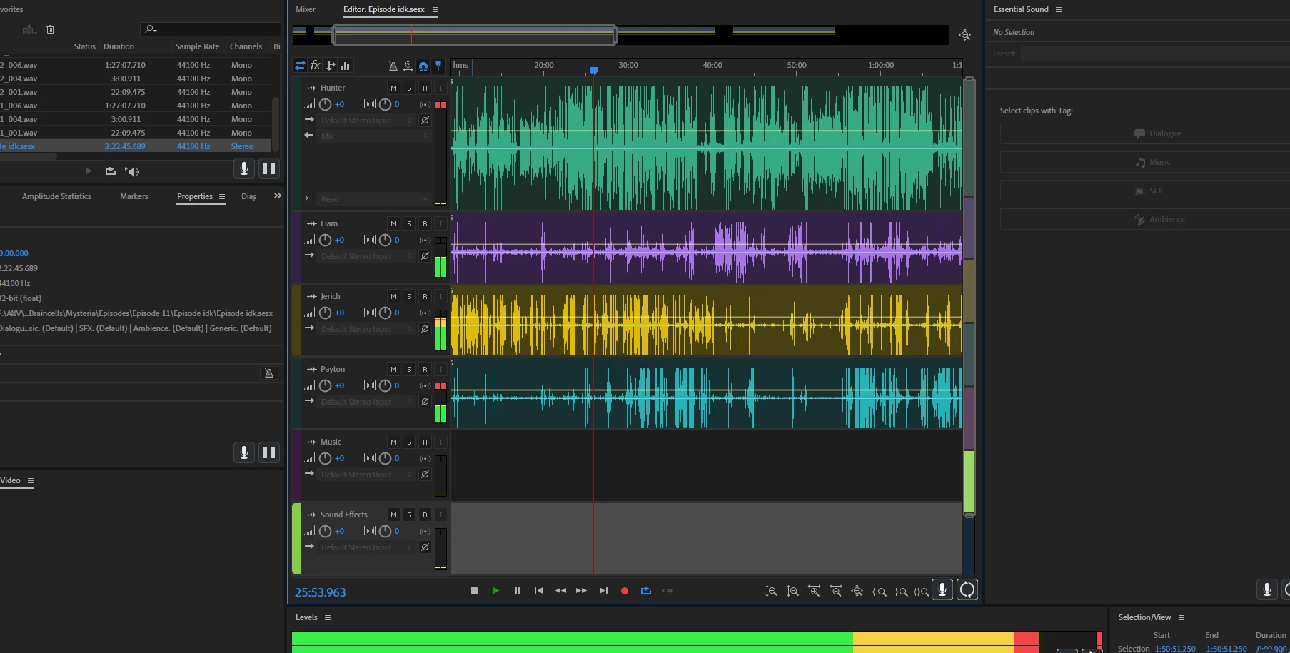Show more panel tabs with double chevron
1290x653 pixels.
coord(278,196)
